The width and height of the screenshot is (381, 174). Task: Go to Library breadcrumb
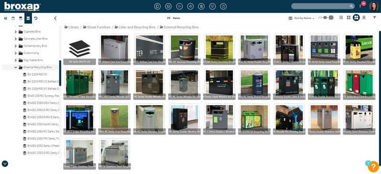click(73, 27)
